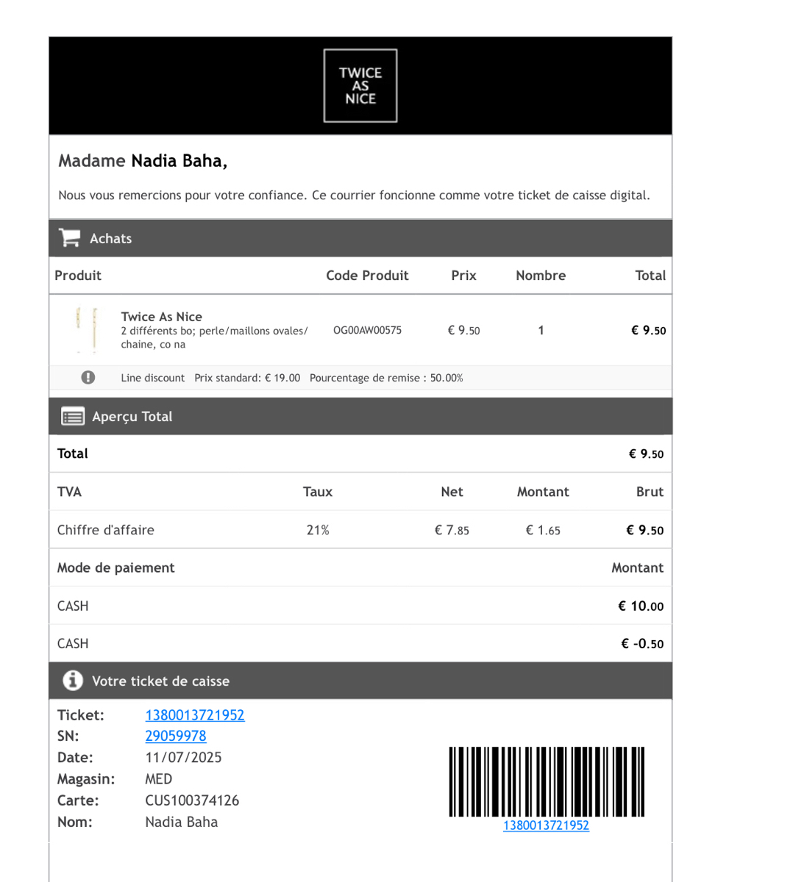Click the Votre ticket de caisse header
The width and height of the screenshot is (793, 882).
[x=160, y=681]
